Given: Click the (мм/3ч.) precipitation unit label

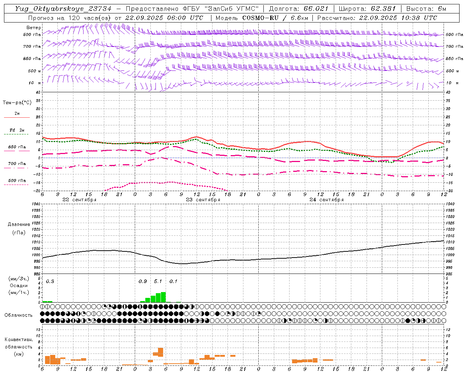Looking at the screenshot, I should [x=19, y=279].
